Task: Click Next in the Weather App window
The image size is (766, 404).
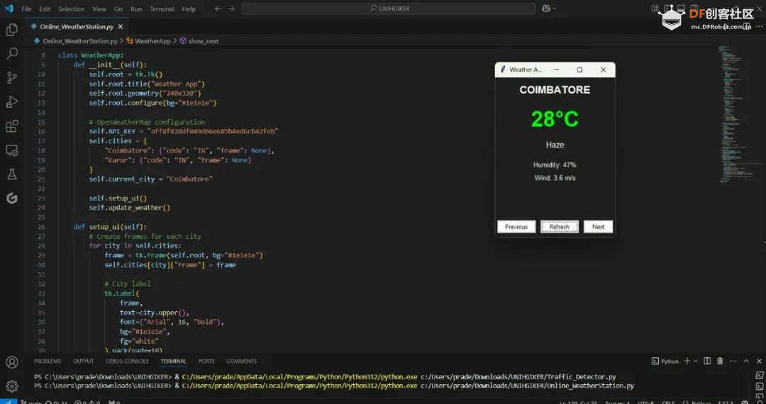Action: point(598,226)
